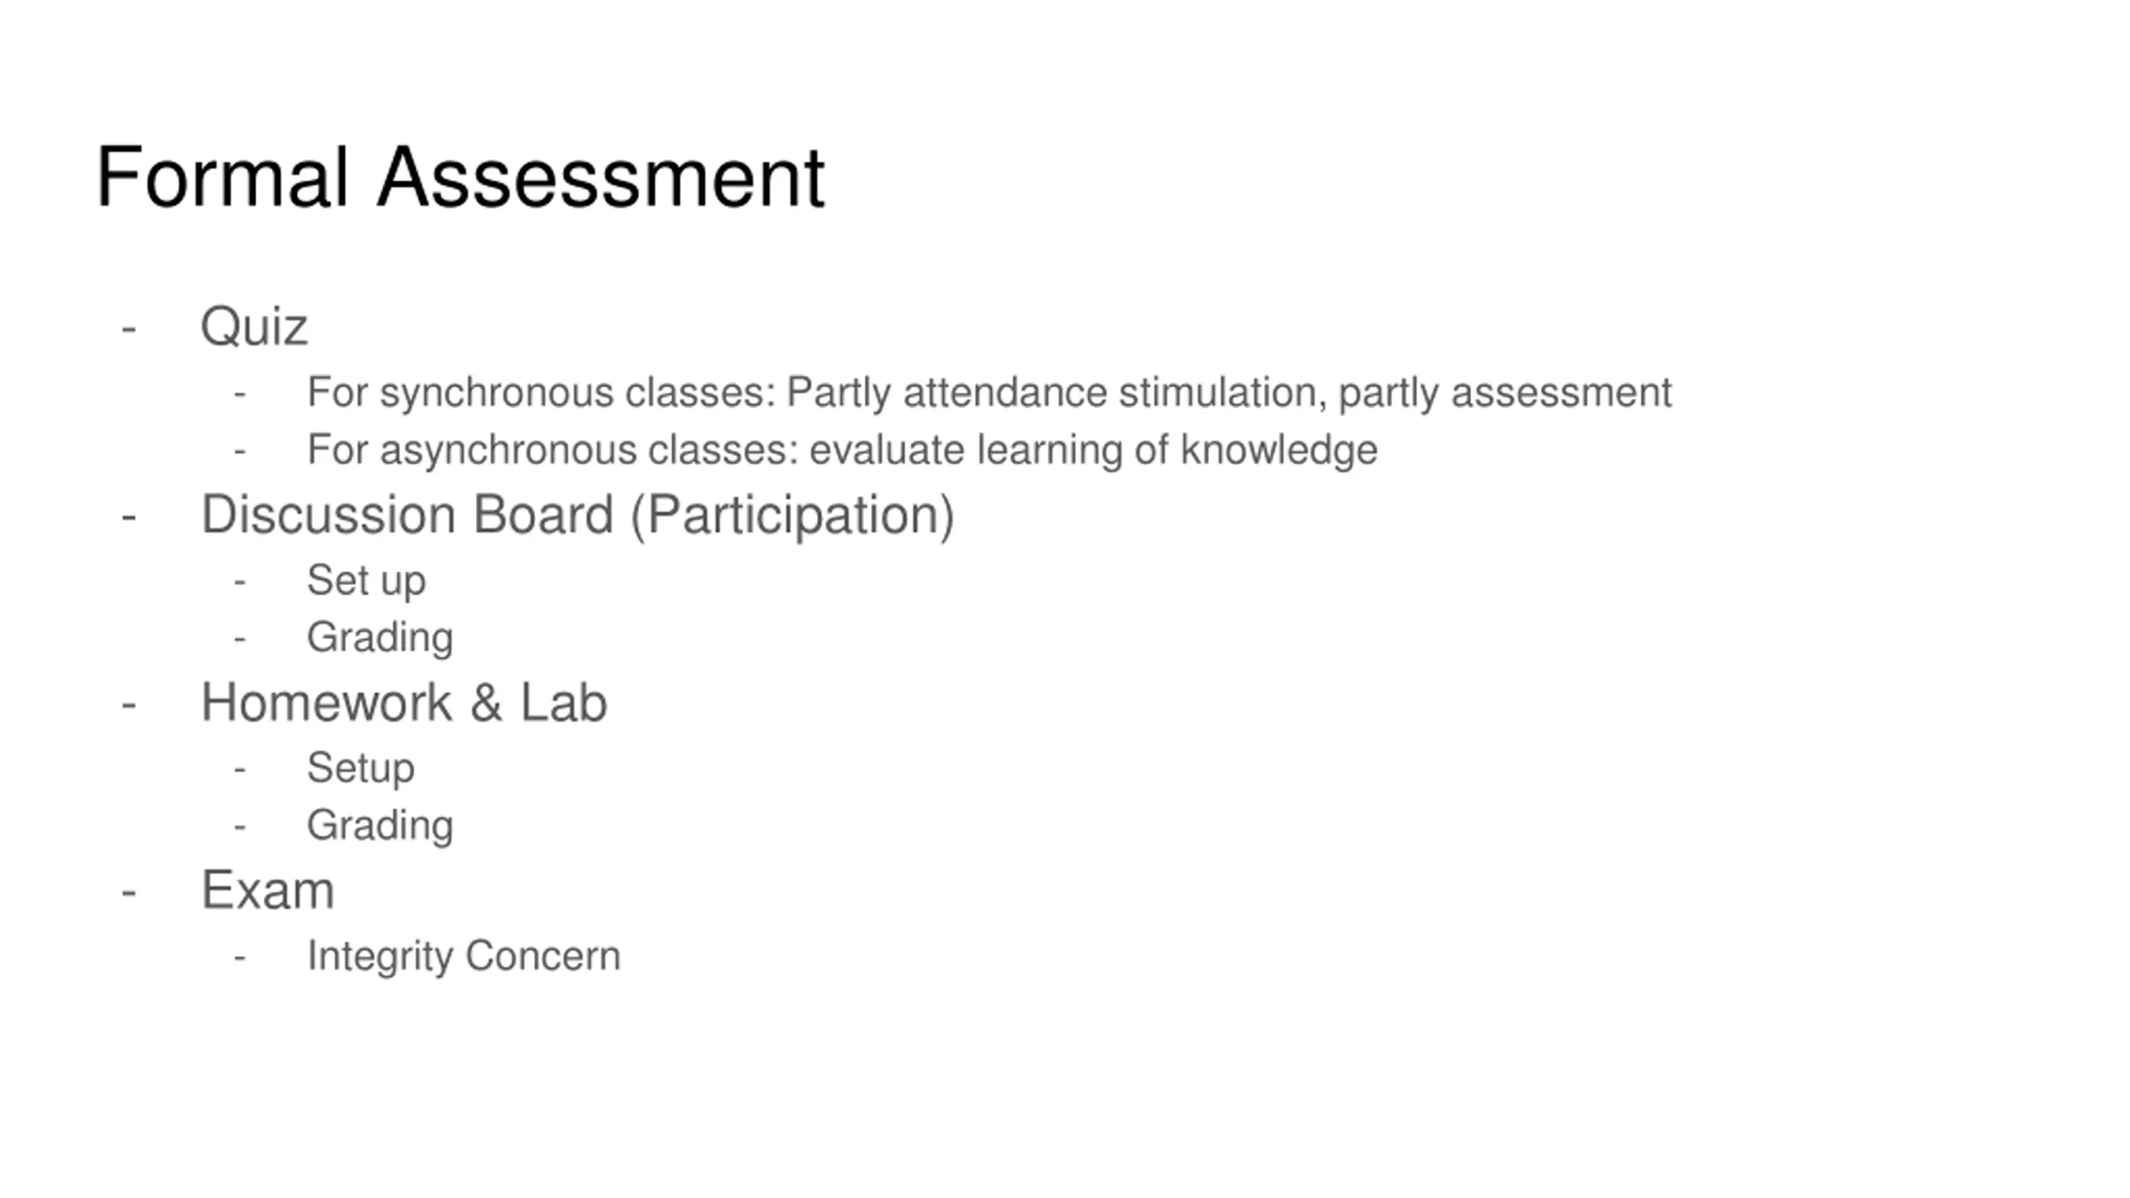Click Setup under Homework & Lab
Image resolution: width=2130 pixels, height=1198 pixels.
tap(360, 768)
